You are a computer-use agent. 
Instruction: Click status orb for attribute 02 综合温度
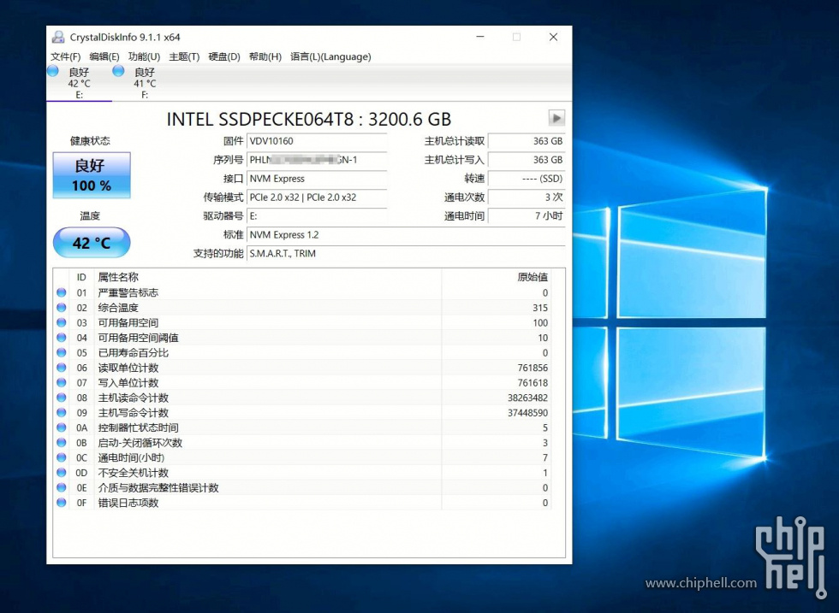coord(62,307)
